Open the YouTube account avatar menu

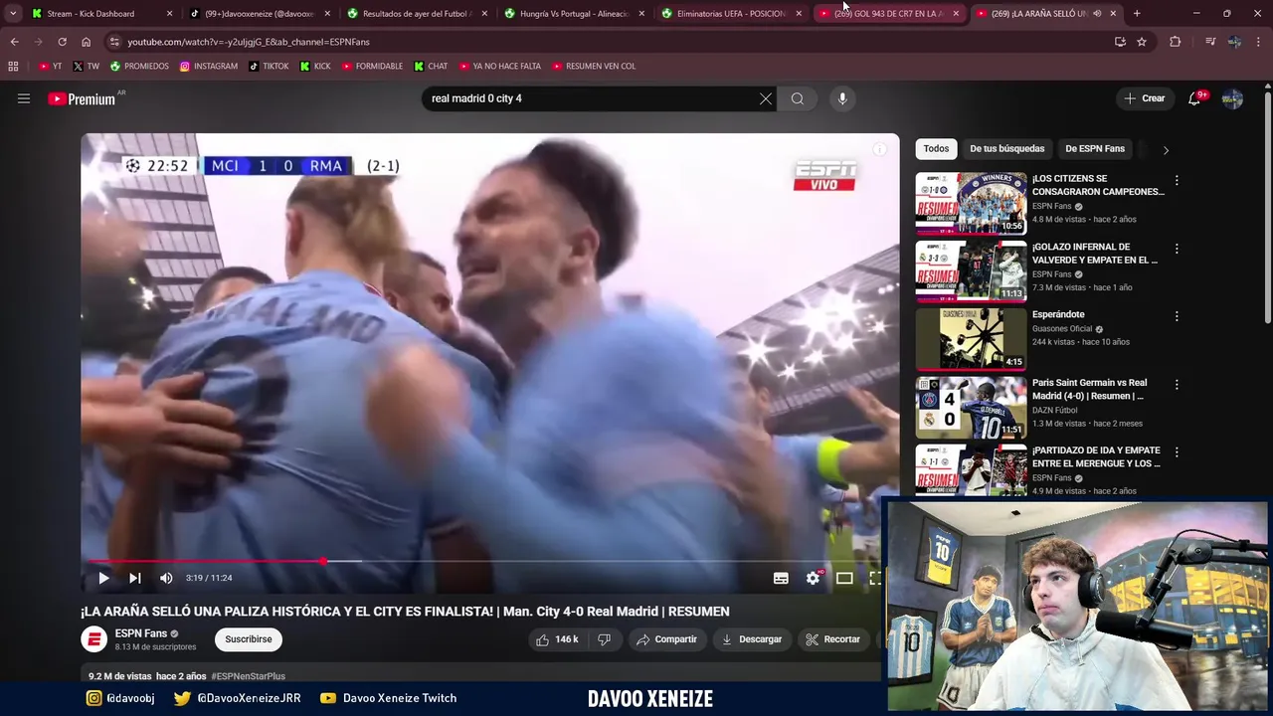(1232, 98)
